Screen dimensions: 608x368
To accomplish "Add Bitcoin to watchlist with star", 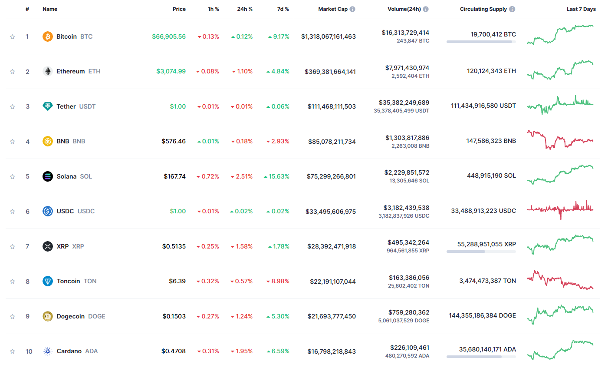I will click(13, 37).
